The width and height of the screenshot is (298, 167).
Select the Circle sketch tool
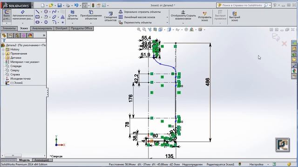[x=46, y=12]
